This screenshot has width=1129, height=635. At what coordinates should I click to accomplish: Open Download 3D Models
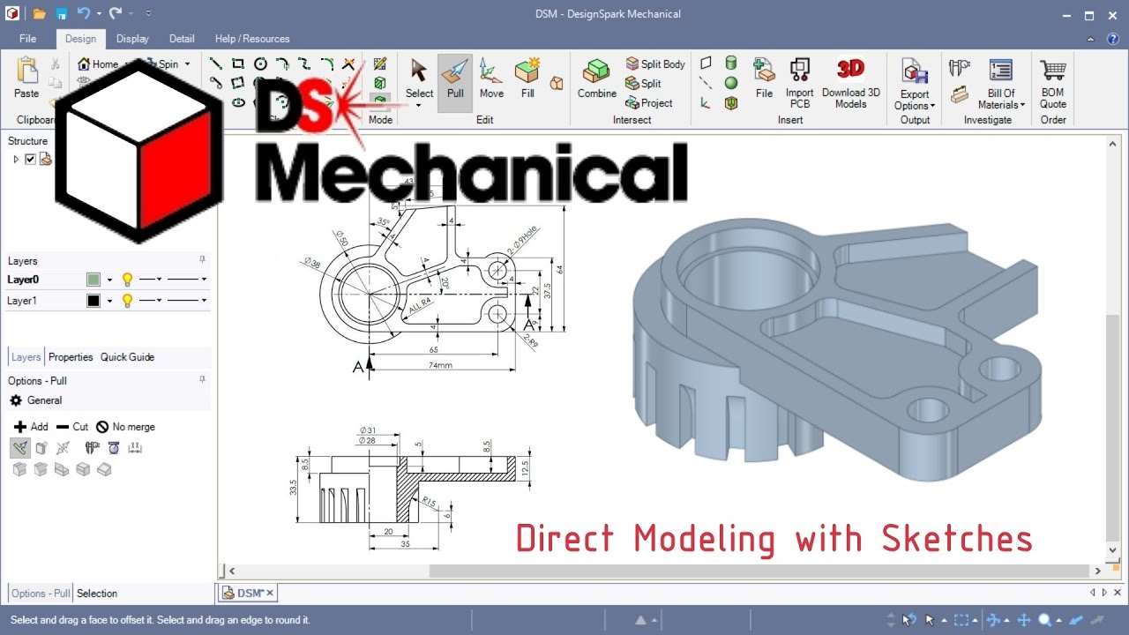click(x=850, y=82)
